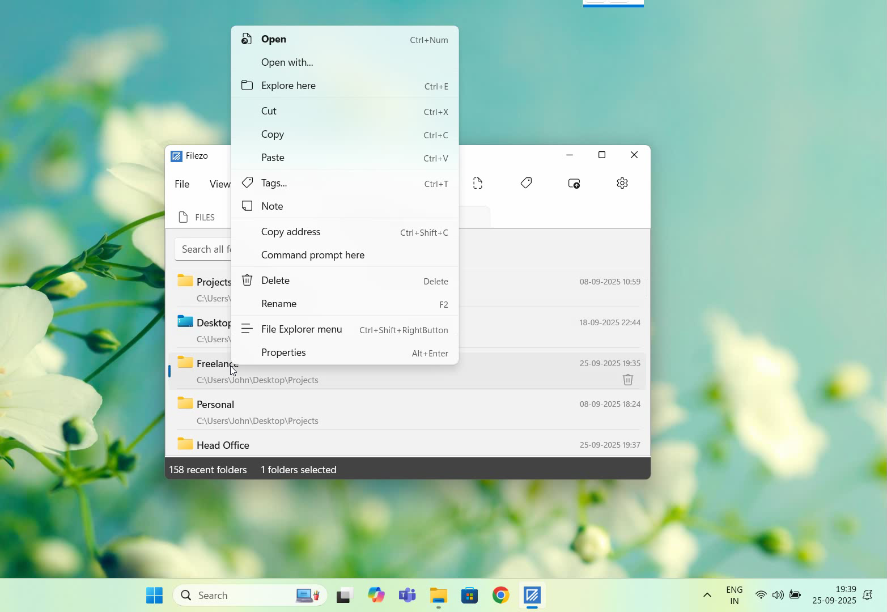Click the blue Desktop folder icon
Screen dimensions: 887x612
click(185, 321)
